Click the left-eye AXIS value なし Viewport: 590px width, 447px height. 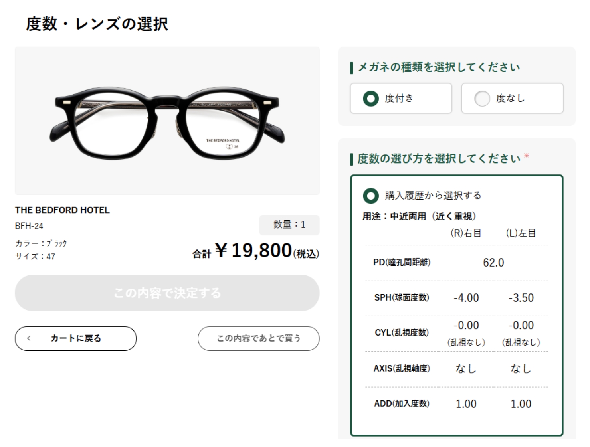coord(521,368)
